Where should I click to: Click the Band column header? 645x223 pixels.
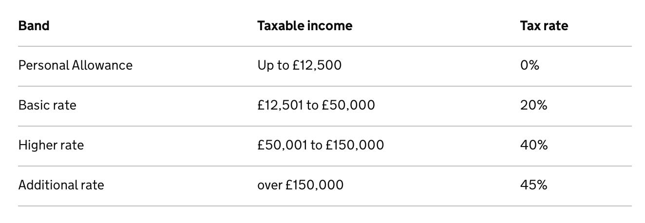tap(34, 26)
